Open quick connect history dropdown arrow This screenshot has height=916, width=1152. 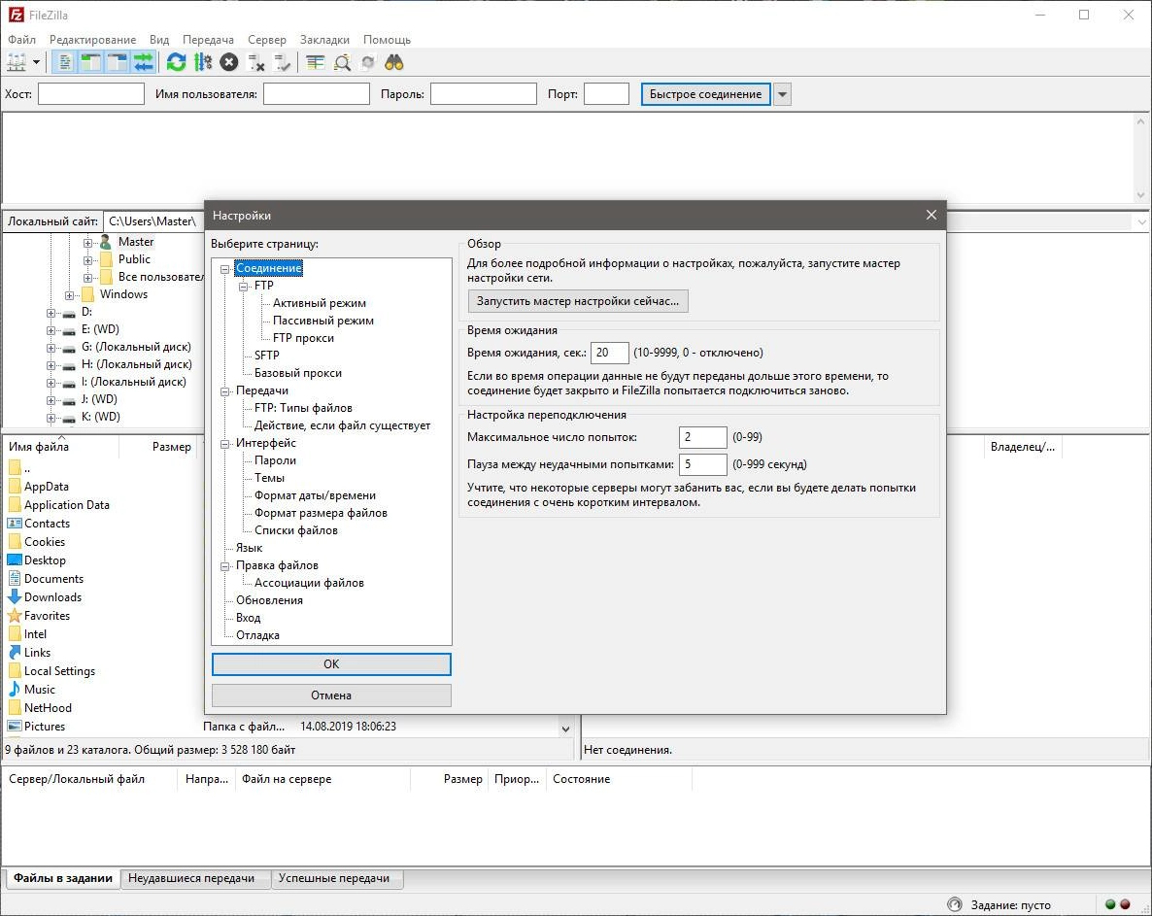tap(783, 94)
